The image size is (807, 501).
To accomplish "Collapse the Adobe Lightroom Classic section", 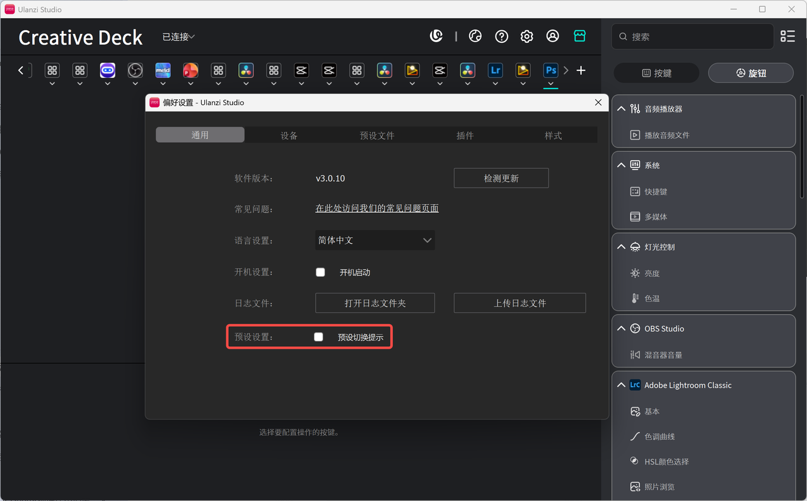I will pyautogui.click(x=621, y=385).
